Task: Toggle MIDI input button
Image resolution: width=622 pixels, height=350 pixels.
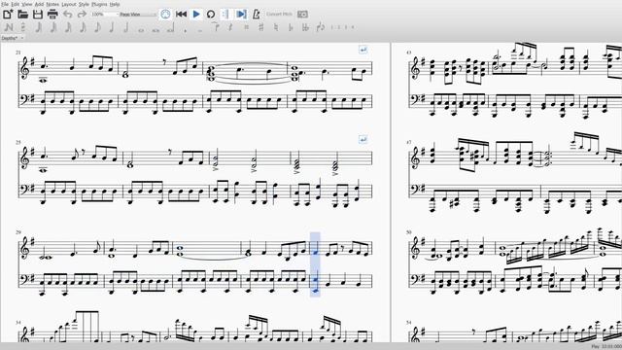Action: (165, 15)
